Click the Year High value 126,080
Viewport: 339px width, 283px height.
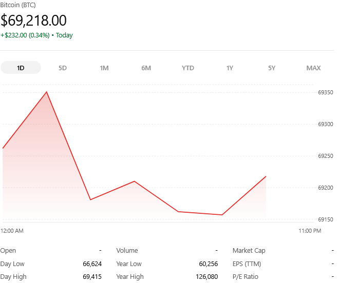[205, 277]
